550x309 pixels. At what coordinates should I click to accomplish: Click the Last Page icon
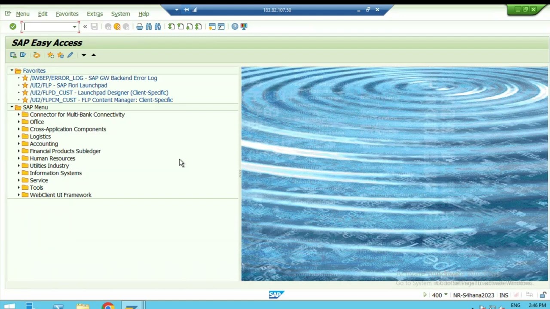pyautogui.click(x=199, y=27)
